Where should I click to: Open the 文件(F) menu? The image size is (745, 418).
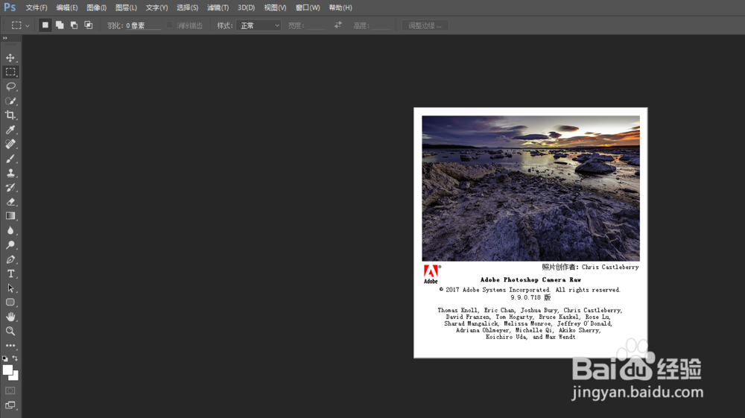pyautogui.click(x=37, y=7)
